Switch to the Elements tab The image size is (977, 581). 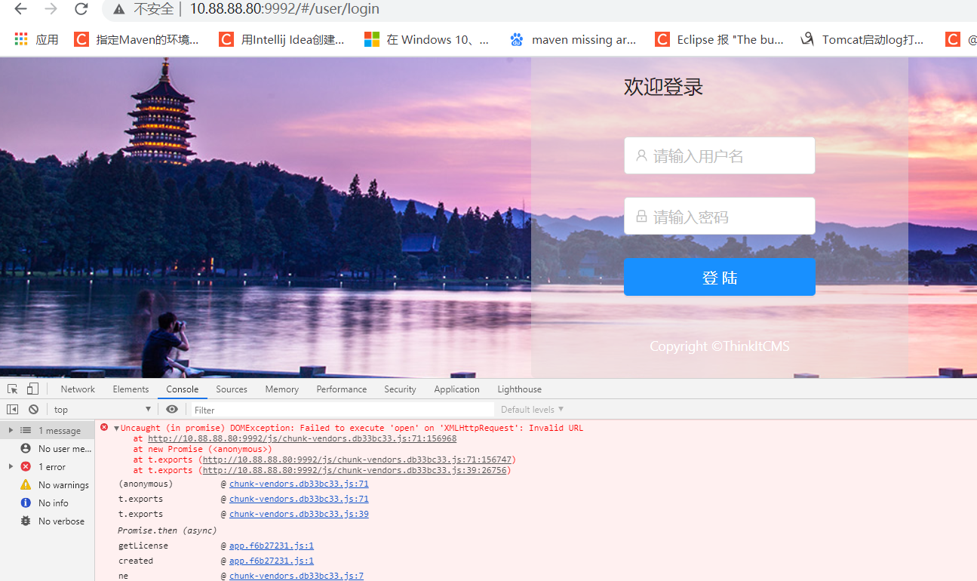131,389
